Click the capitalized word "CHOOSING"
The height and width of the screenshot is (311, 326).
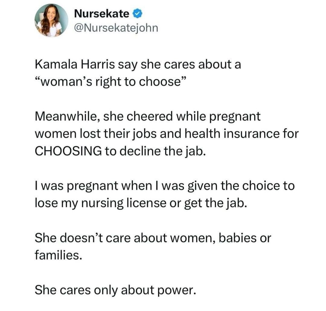pyautogui.click(x=68, y=151)
